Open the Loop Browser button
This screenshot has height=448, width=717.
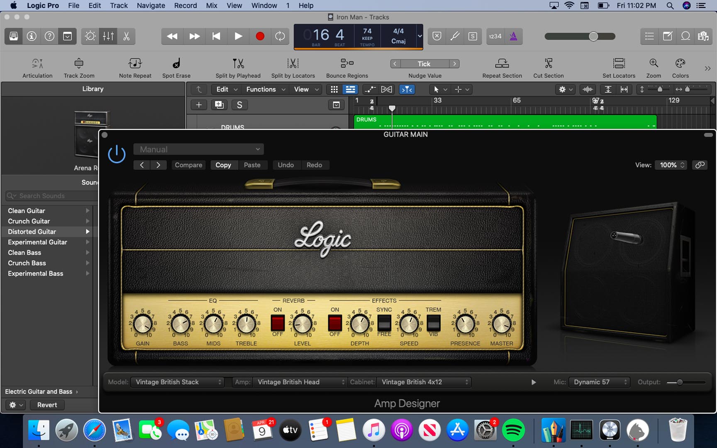[685, 36]
